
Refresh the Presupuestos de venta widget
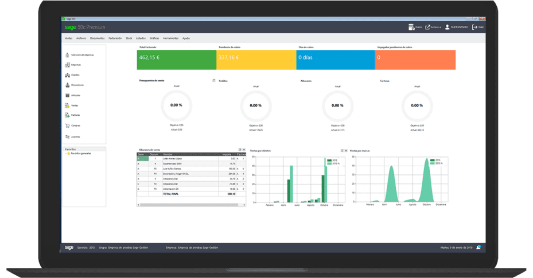213,81
